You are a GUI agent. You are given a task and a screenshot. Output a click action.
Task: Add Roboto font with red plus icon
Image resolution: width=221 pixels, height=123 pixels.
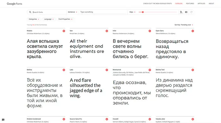(64, 31)
